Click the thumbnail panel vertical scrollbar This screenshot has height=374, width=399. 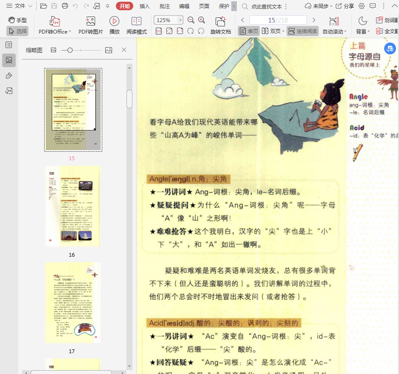129,99
